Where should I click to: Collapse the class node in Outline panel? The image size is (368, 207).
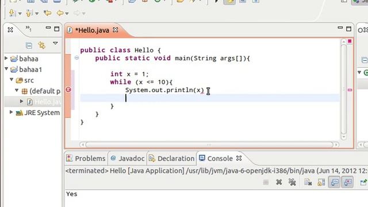359,72
